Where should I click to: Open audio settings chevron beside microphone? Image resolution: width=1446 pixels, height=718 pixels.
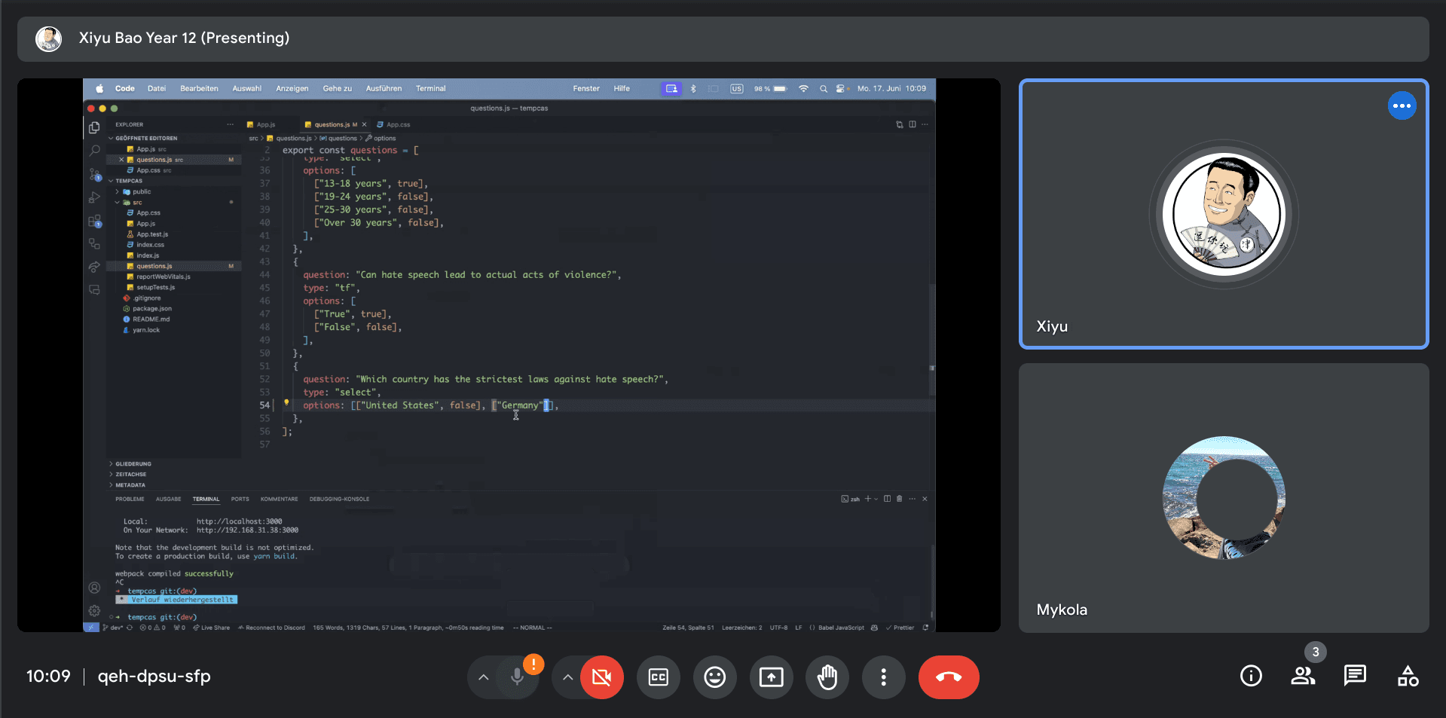point(484,677)
